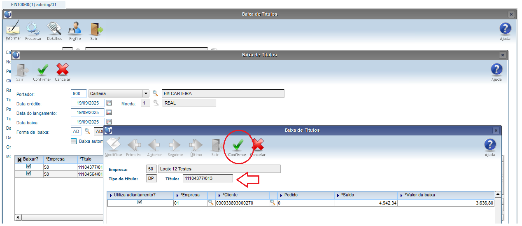
Task: Open calendar for Data baixa
Action: pos(109,122)
